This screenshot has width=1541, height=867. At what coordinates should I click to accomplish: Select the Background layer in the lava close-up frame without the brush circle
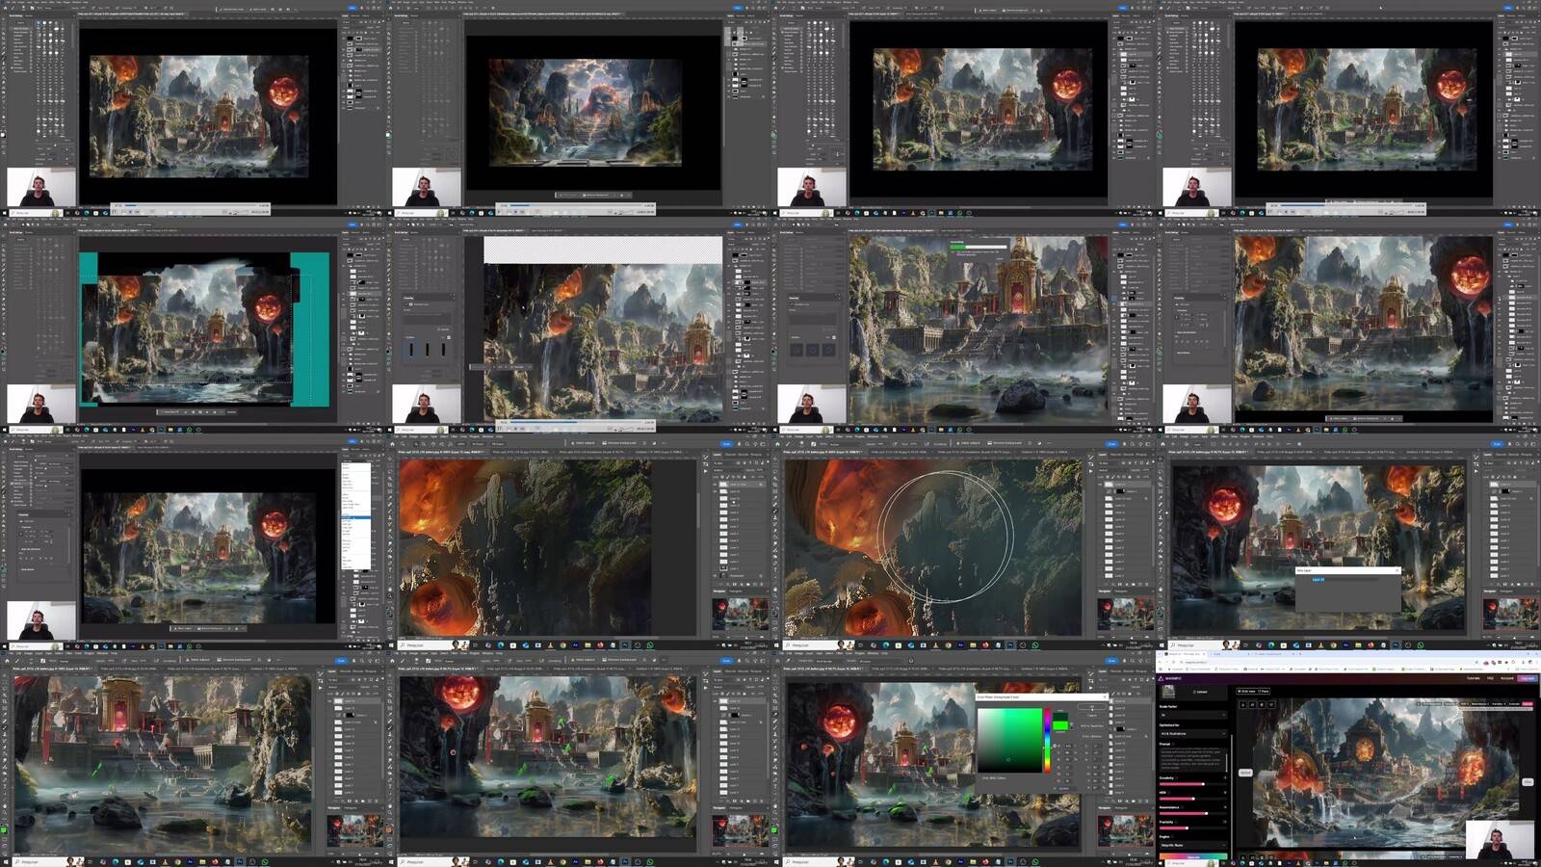click(739, 576)
